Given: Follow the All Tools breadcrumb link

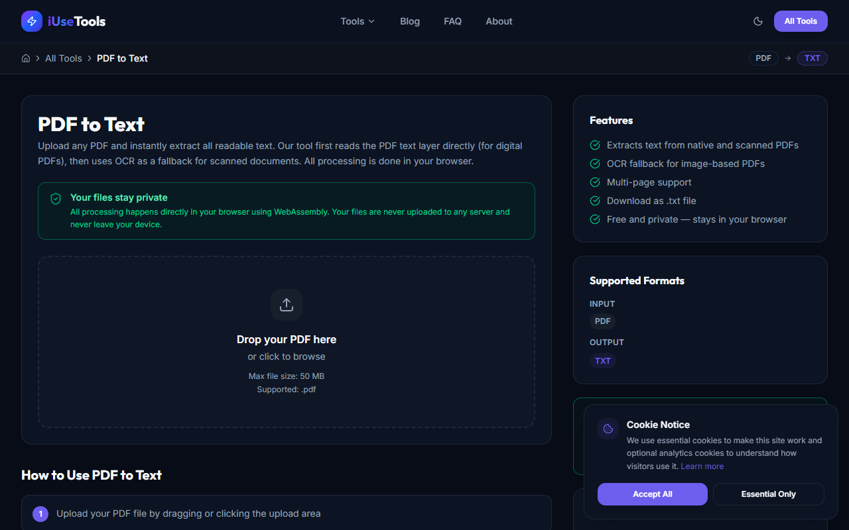Looking at the screenshot, I should click(64, 58).
